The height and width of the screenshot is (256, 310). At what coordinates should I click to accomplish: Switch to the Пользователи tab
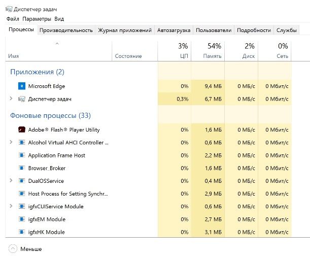[214, 30]
